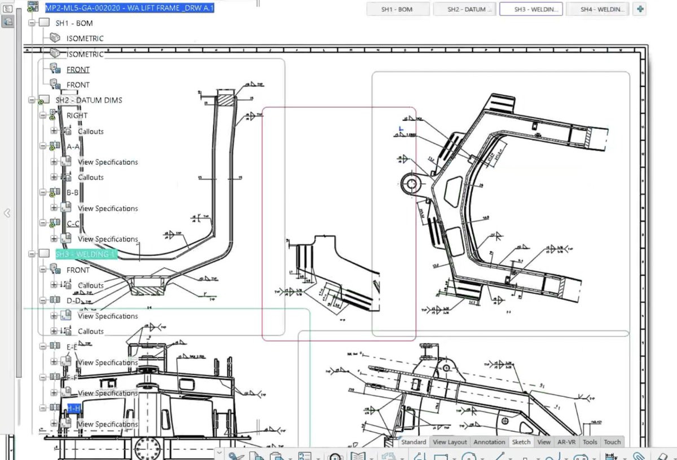This screenshot has width=677, height=460.
Task: Collapse the RIGHT view node
Action: tap(43, 115)
